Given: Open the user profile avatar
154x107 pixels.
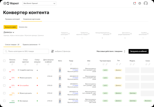Looking at the screenshot, I should tap(146, 3).
